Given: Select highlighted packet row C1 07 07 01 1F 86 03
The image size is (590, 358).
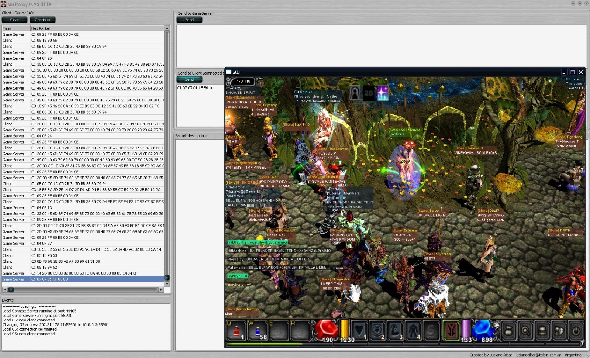Looking at the screenshot, I should click(x=83, y=279).
